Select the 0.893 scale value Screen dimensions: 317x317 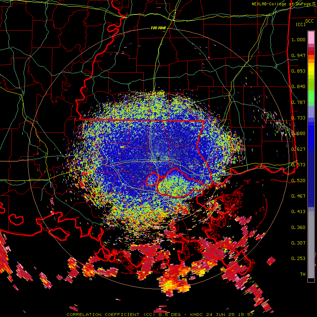pos(298,71)
